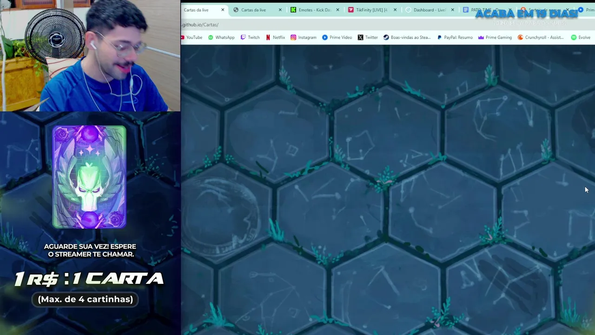Open the Emotes - Kick tab

315,10
